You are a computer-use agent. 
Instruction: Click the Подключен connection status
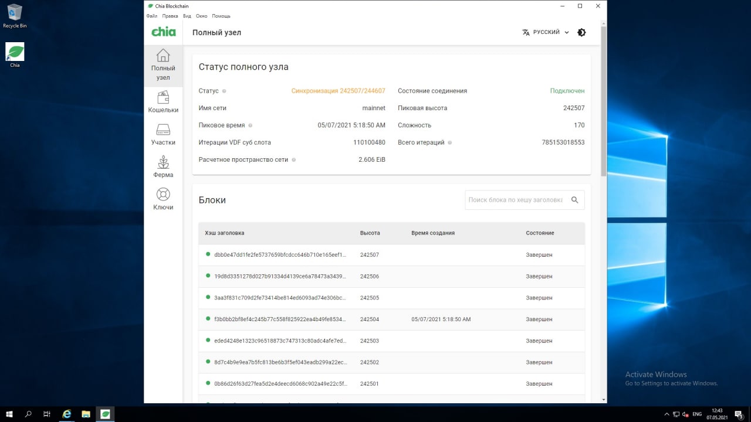(x=567, y=91)
